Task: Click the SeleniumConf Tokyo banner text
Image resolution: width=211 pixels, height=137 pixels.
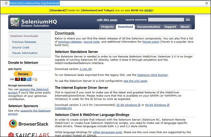Action: click(x=97, y=10)
